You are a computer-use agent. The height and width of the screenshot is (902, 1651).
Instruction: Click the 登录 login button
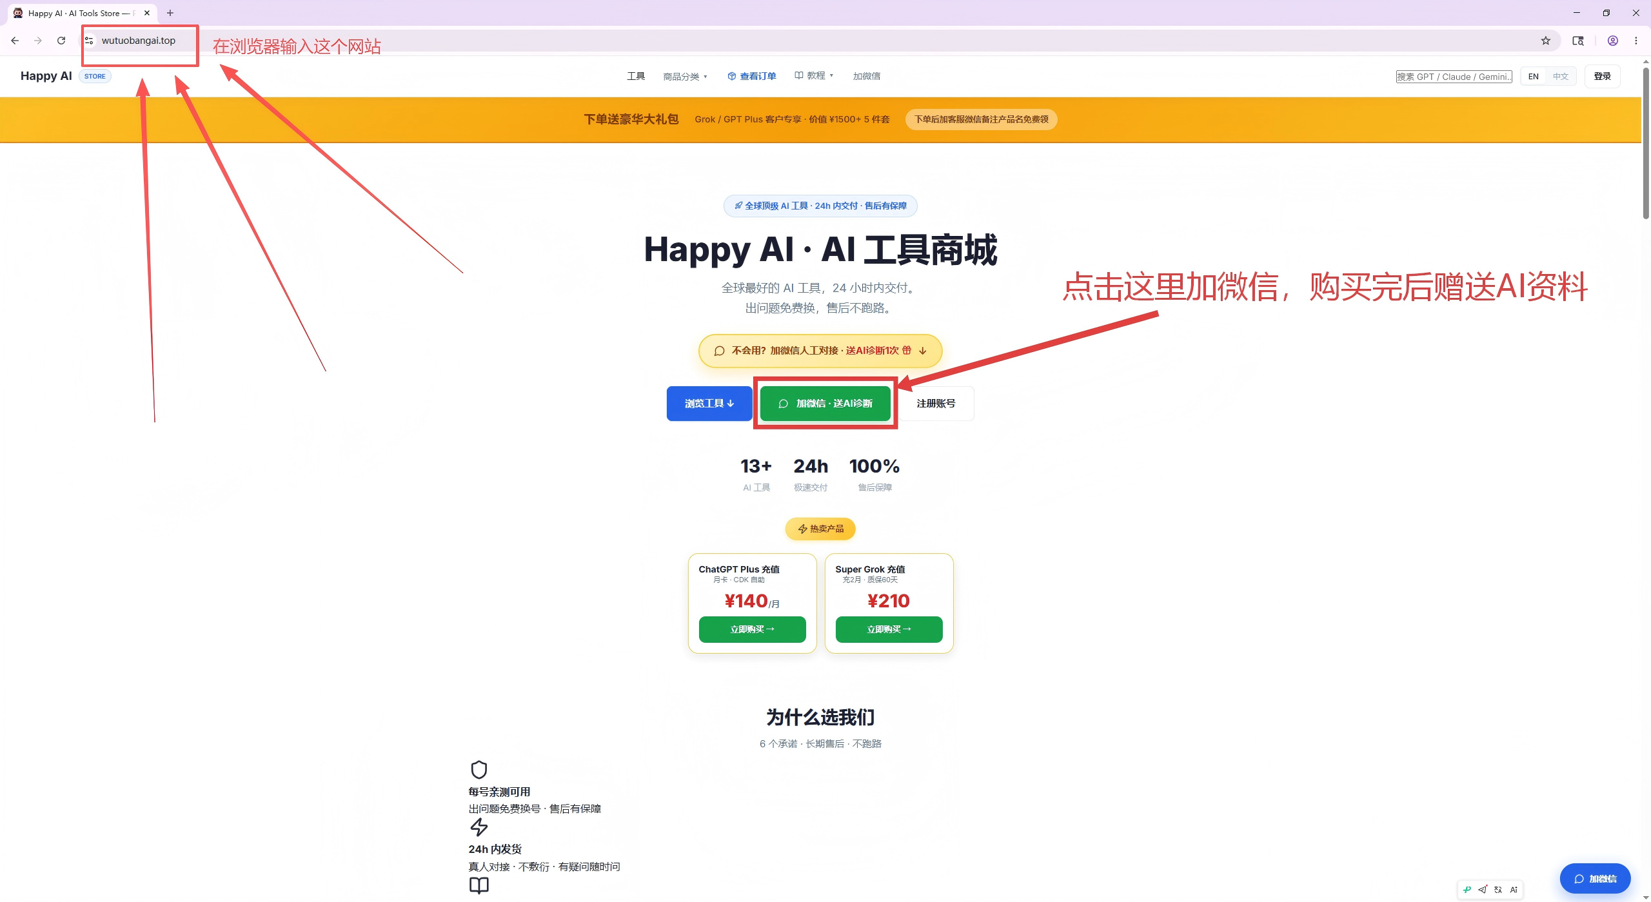tap(1602, 76)
